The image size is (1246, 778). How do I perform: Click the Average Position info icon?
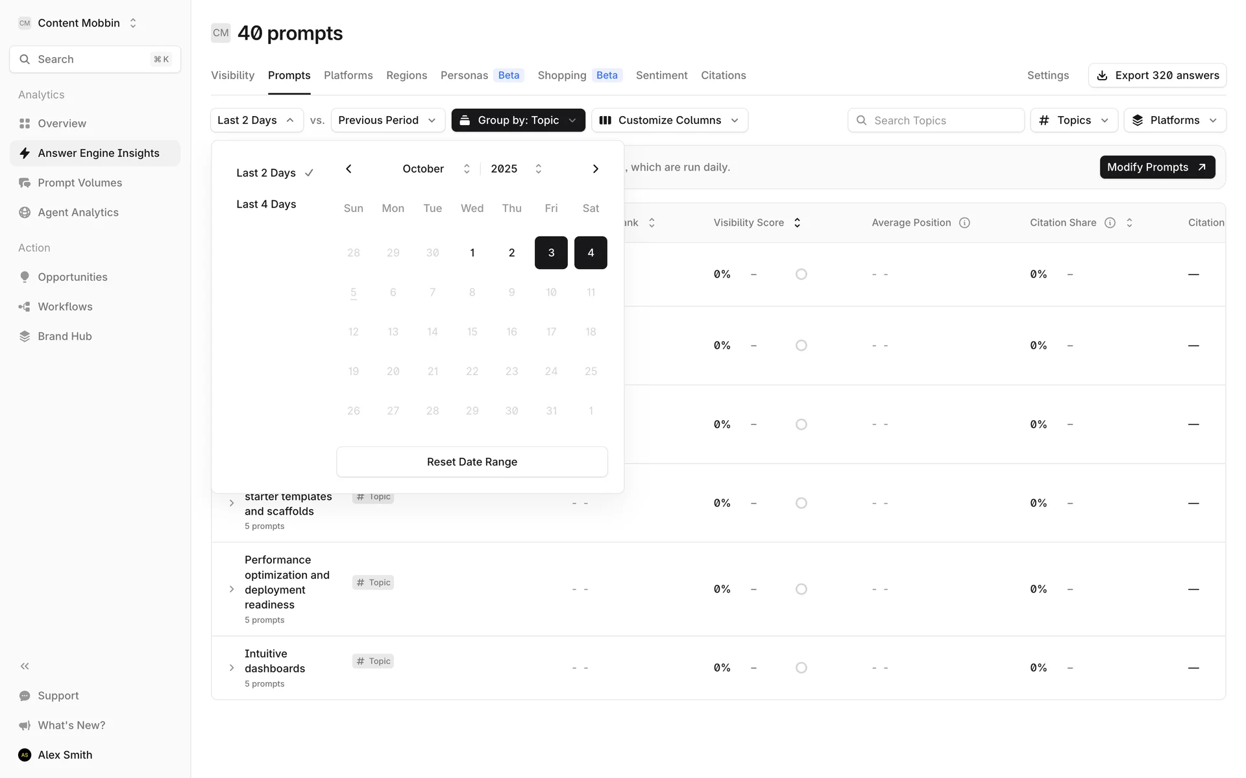point(964,223)
